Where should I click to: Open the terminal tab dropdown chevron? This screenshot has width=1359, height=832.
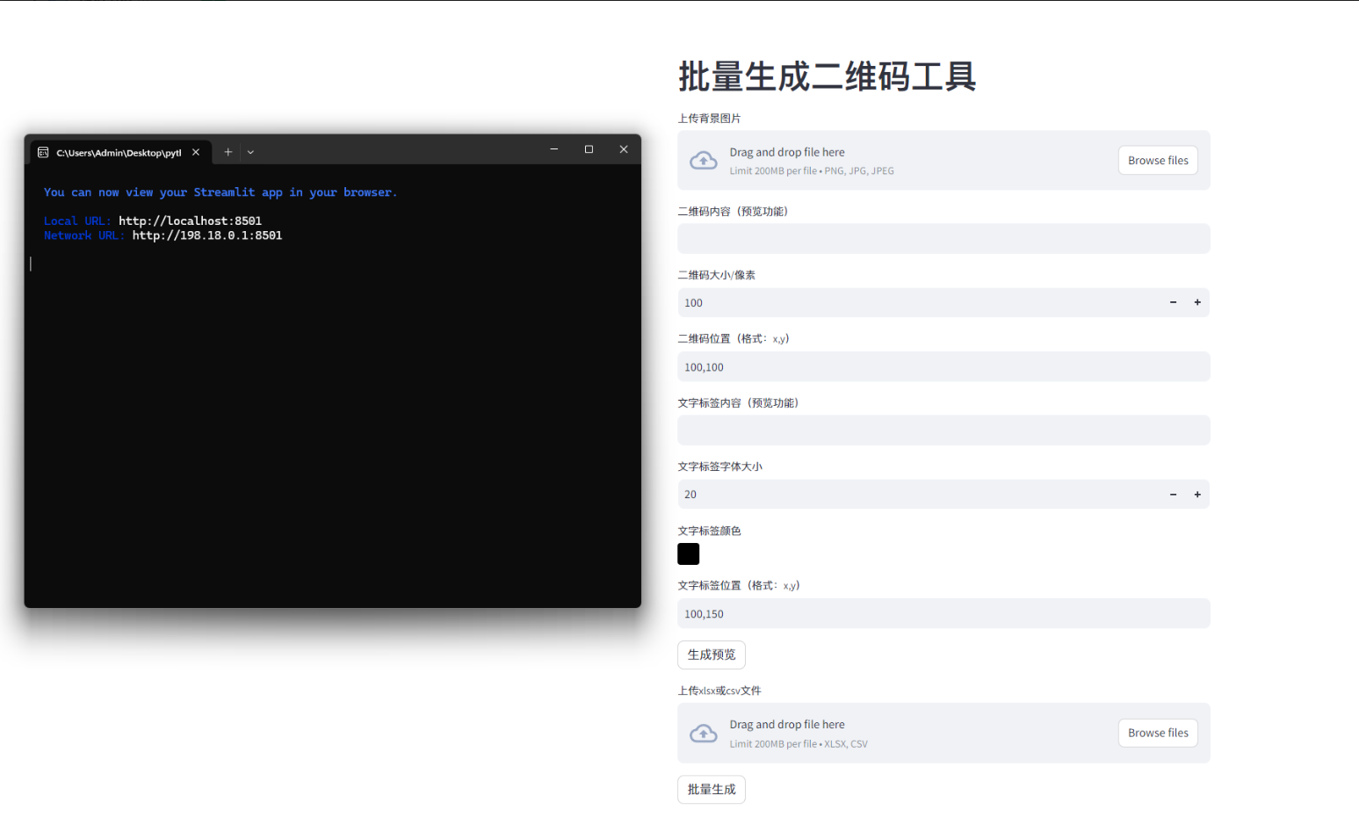coord(250,151)
